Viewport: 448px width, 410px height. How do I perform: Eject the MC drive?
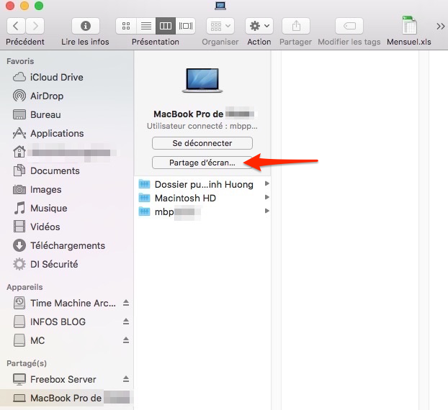click(x=126, y=340)
